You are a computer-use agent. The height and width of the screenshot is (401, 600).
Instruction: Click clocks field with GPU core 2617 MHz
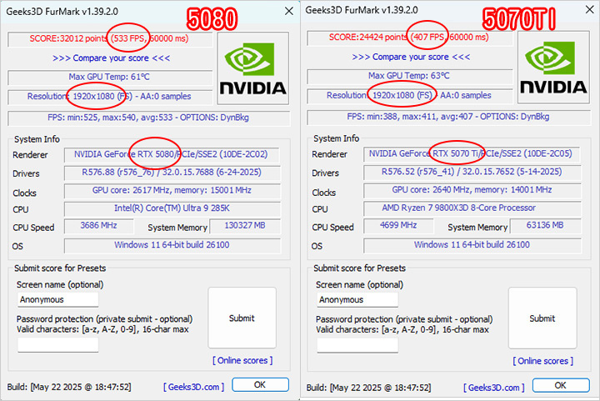click(172, 191)
